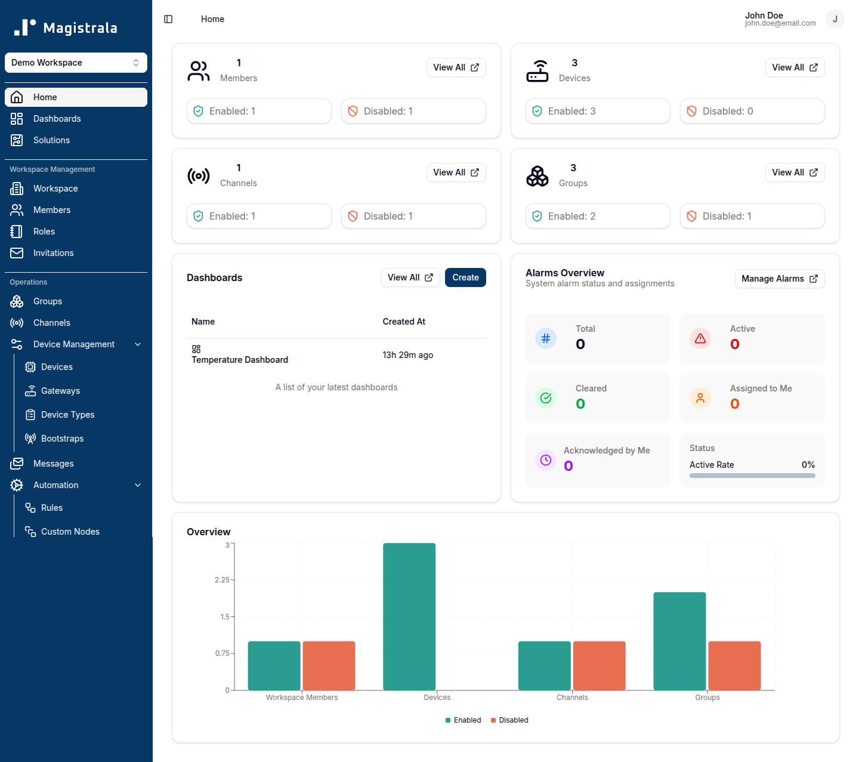This screenshot has height=762, width=859.
Task: Click the Cleared alarms checkmark icon
Action: click(x=546, y=398)
